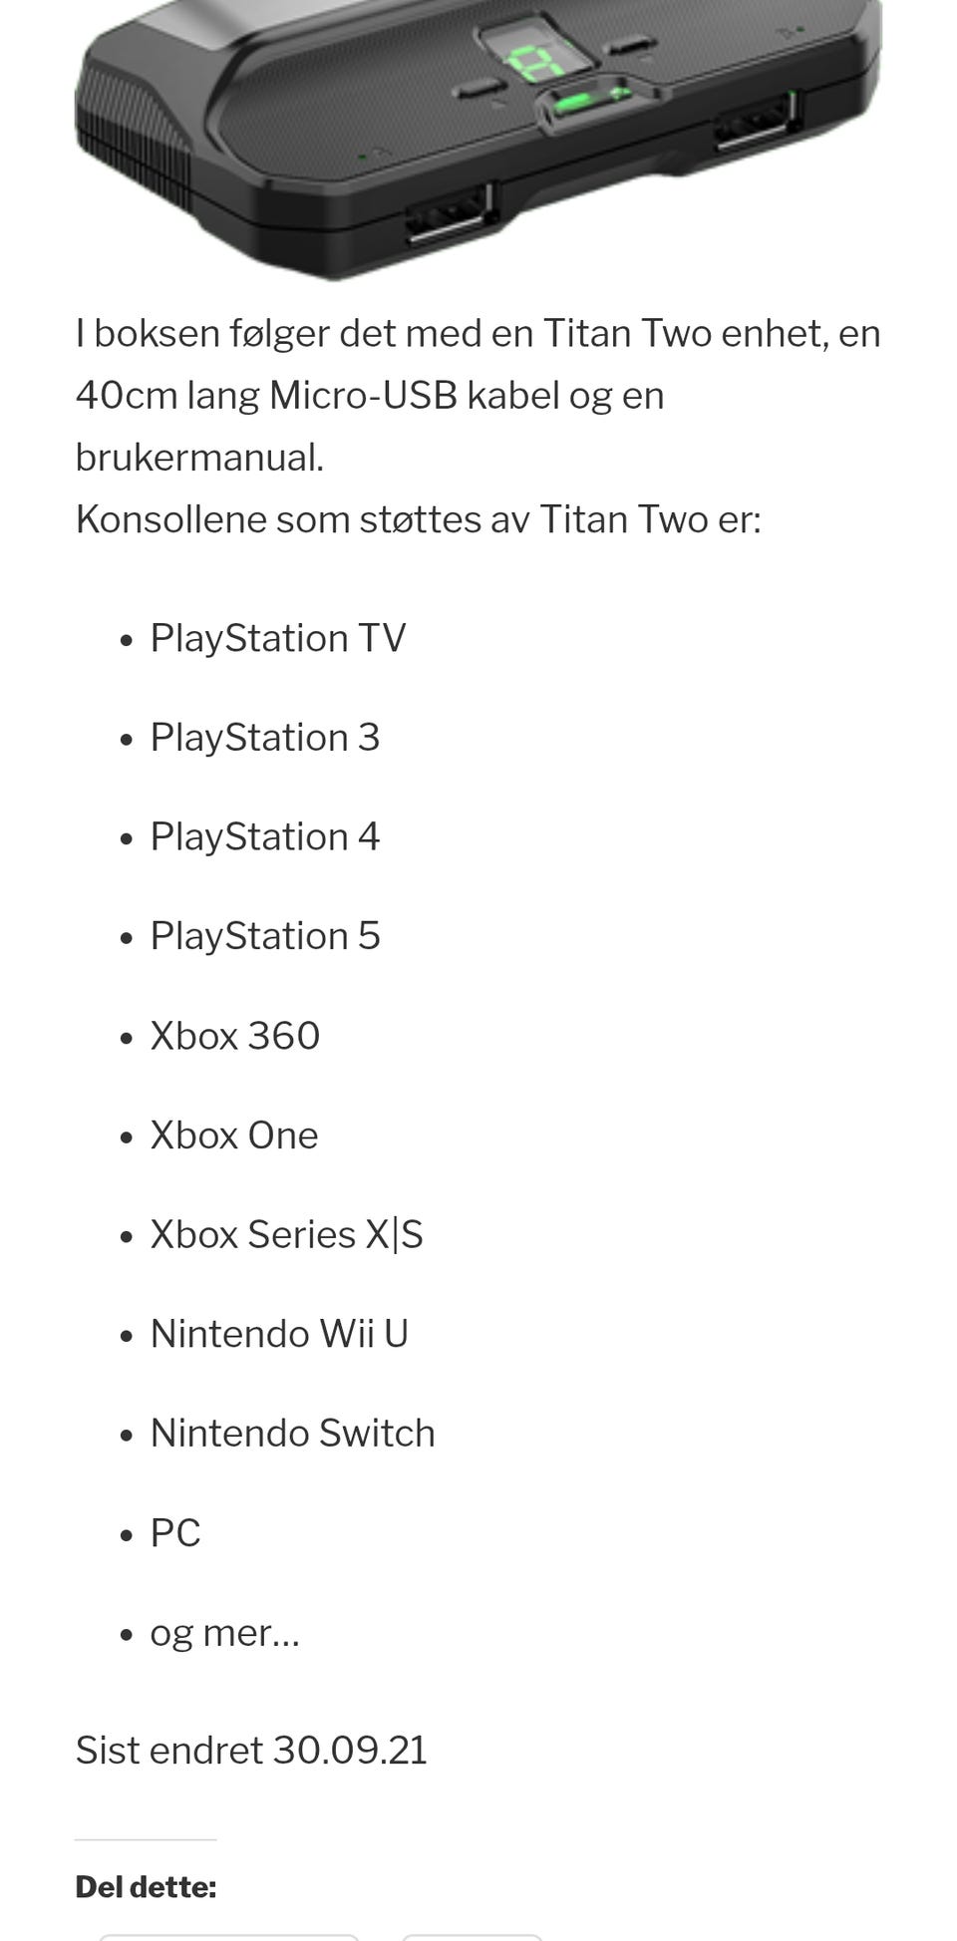Viewport: 957px width, 1941px height.
Task: Click the 'og mer…' list item
Action: (225, 1632)
